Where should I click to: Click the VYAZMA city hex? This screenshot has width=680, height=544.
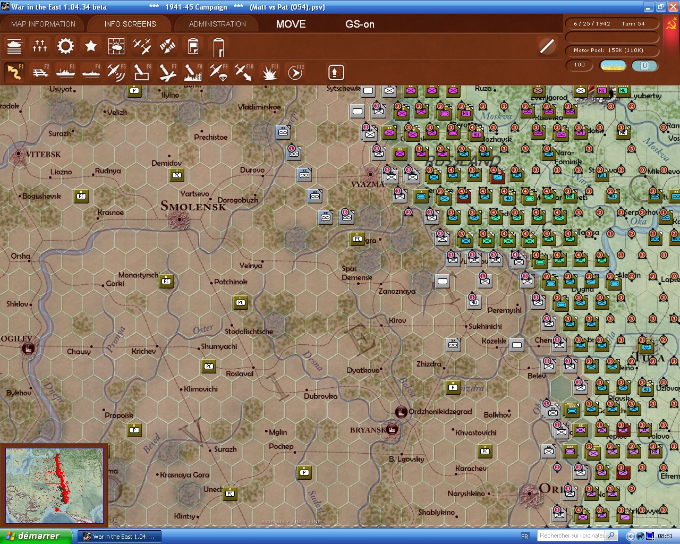[x=370, y=174]
